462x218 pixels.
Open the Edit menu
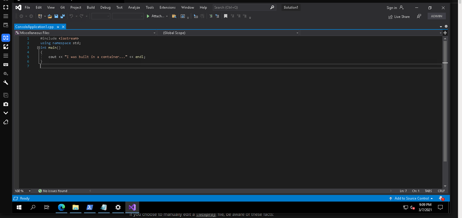(39, 7)
